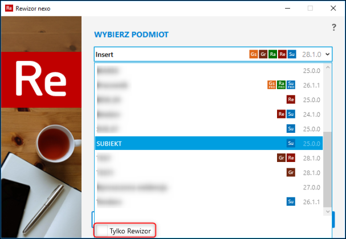Click version 28.1.0 in the Insert field
The width and height of the screenshot is (346, 239).
[x=312, y=54]
